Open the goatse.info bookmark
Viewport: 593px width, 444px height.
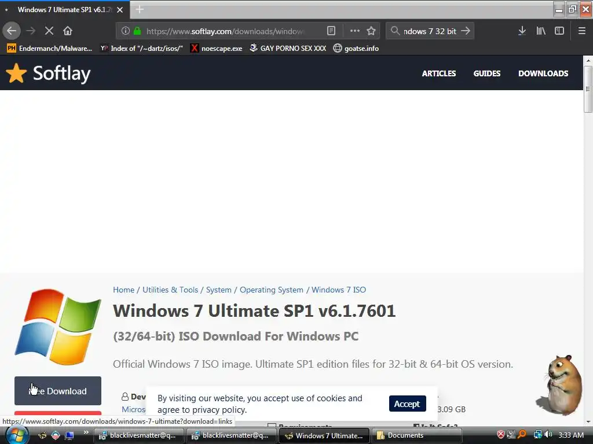point(356,49)
